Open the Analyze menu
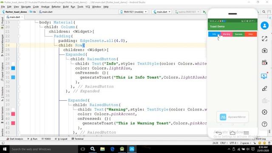This screenshot has width=272, height=153. pyautogui.click(x=45, y=7)
